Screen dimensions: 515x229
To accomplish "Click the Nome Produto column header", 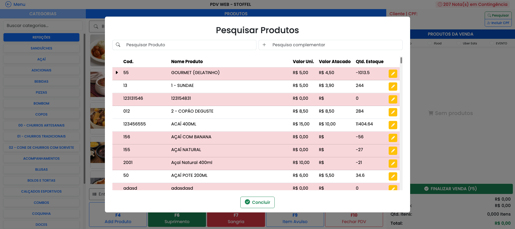I will pyautogui.click(x=187, y=62).
